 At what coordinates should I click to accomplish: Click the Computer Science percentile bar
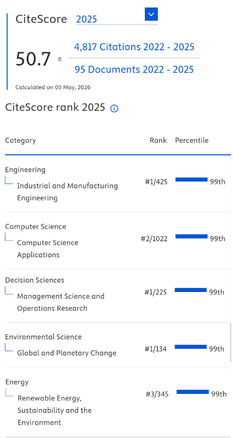[192, 236]
